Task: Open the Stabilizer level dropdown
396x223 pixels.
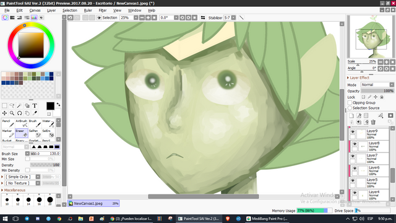Action: (x=234, y=18)
